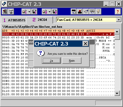Open the settings tools icon
Screen dimensions: 123x107
(11, 12)
